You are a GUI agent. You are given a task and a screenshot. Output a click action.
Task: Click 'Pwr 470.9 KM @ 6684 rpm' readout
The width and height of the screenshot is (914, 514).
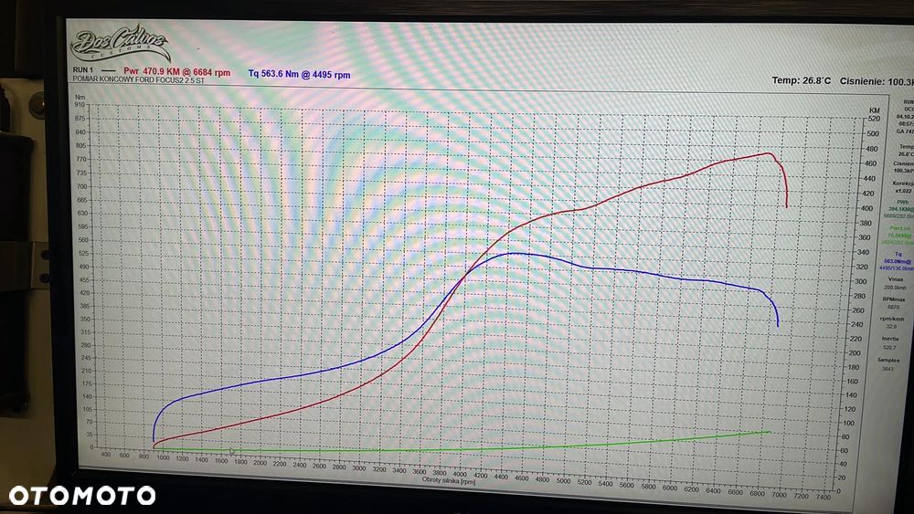[x=176, y=72]
